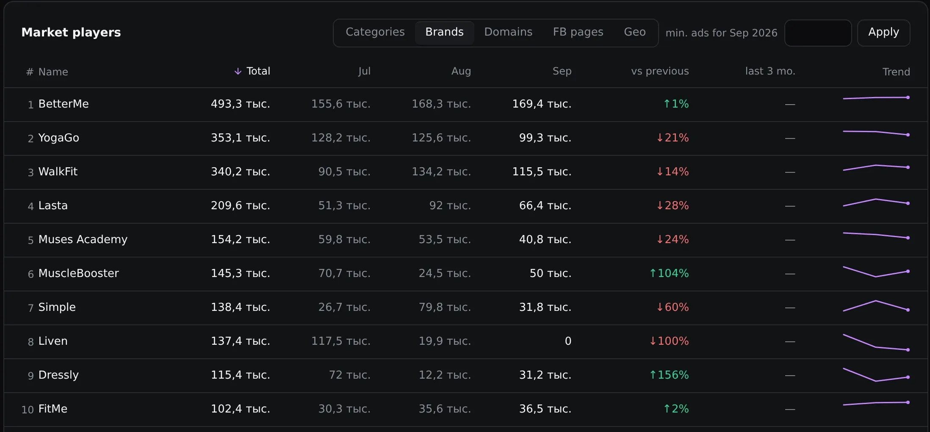Click the Name column header
This screenshot has width=930, height=432.
(x=53, y=72)
